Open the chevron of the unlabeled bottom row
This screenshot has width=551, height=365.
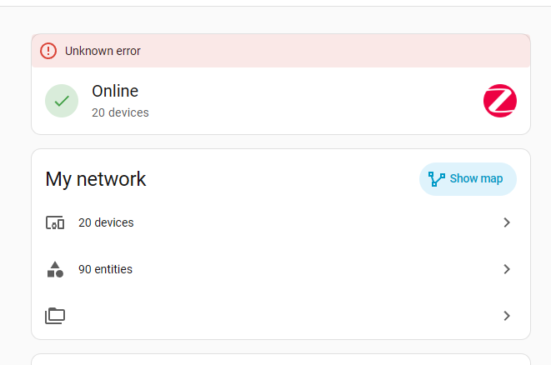point(506,316)
